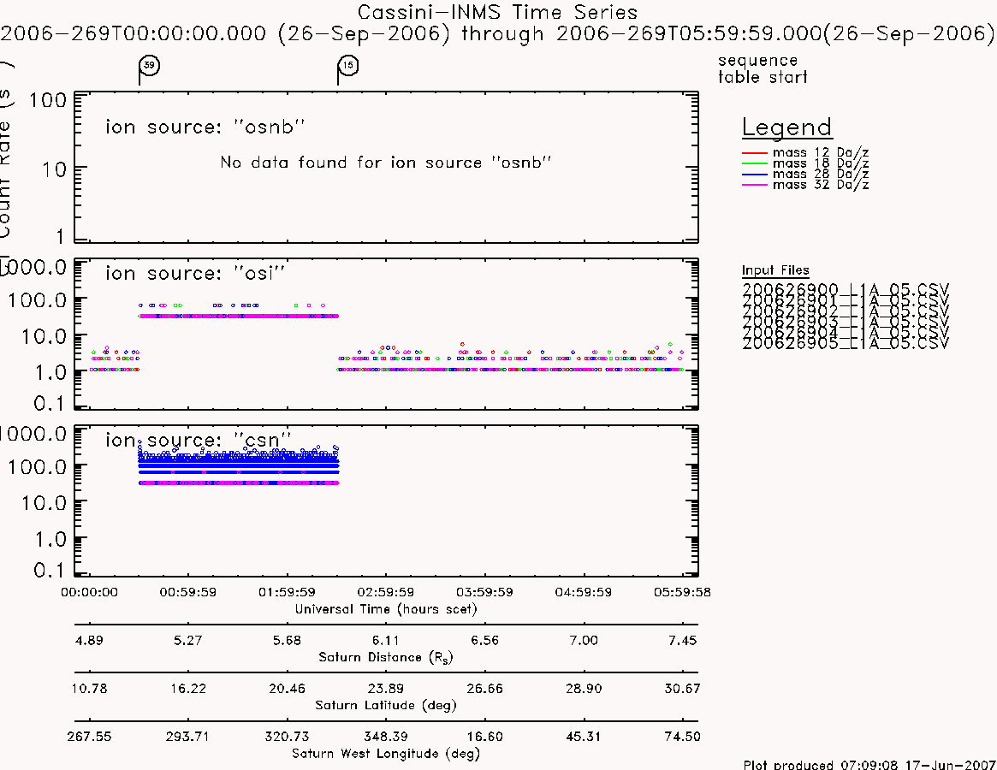
Task: Click the "No data found" message
Action: click(385, 163)
